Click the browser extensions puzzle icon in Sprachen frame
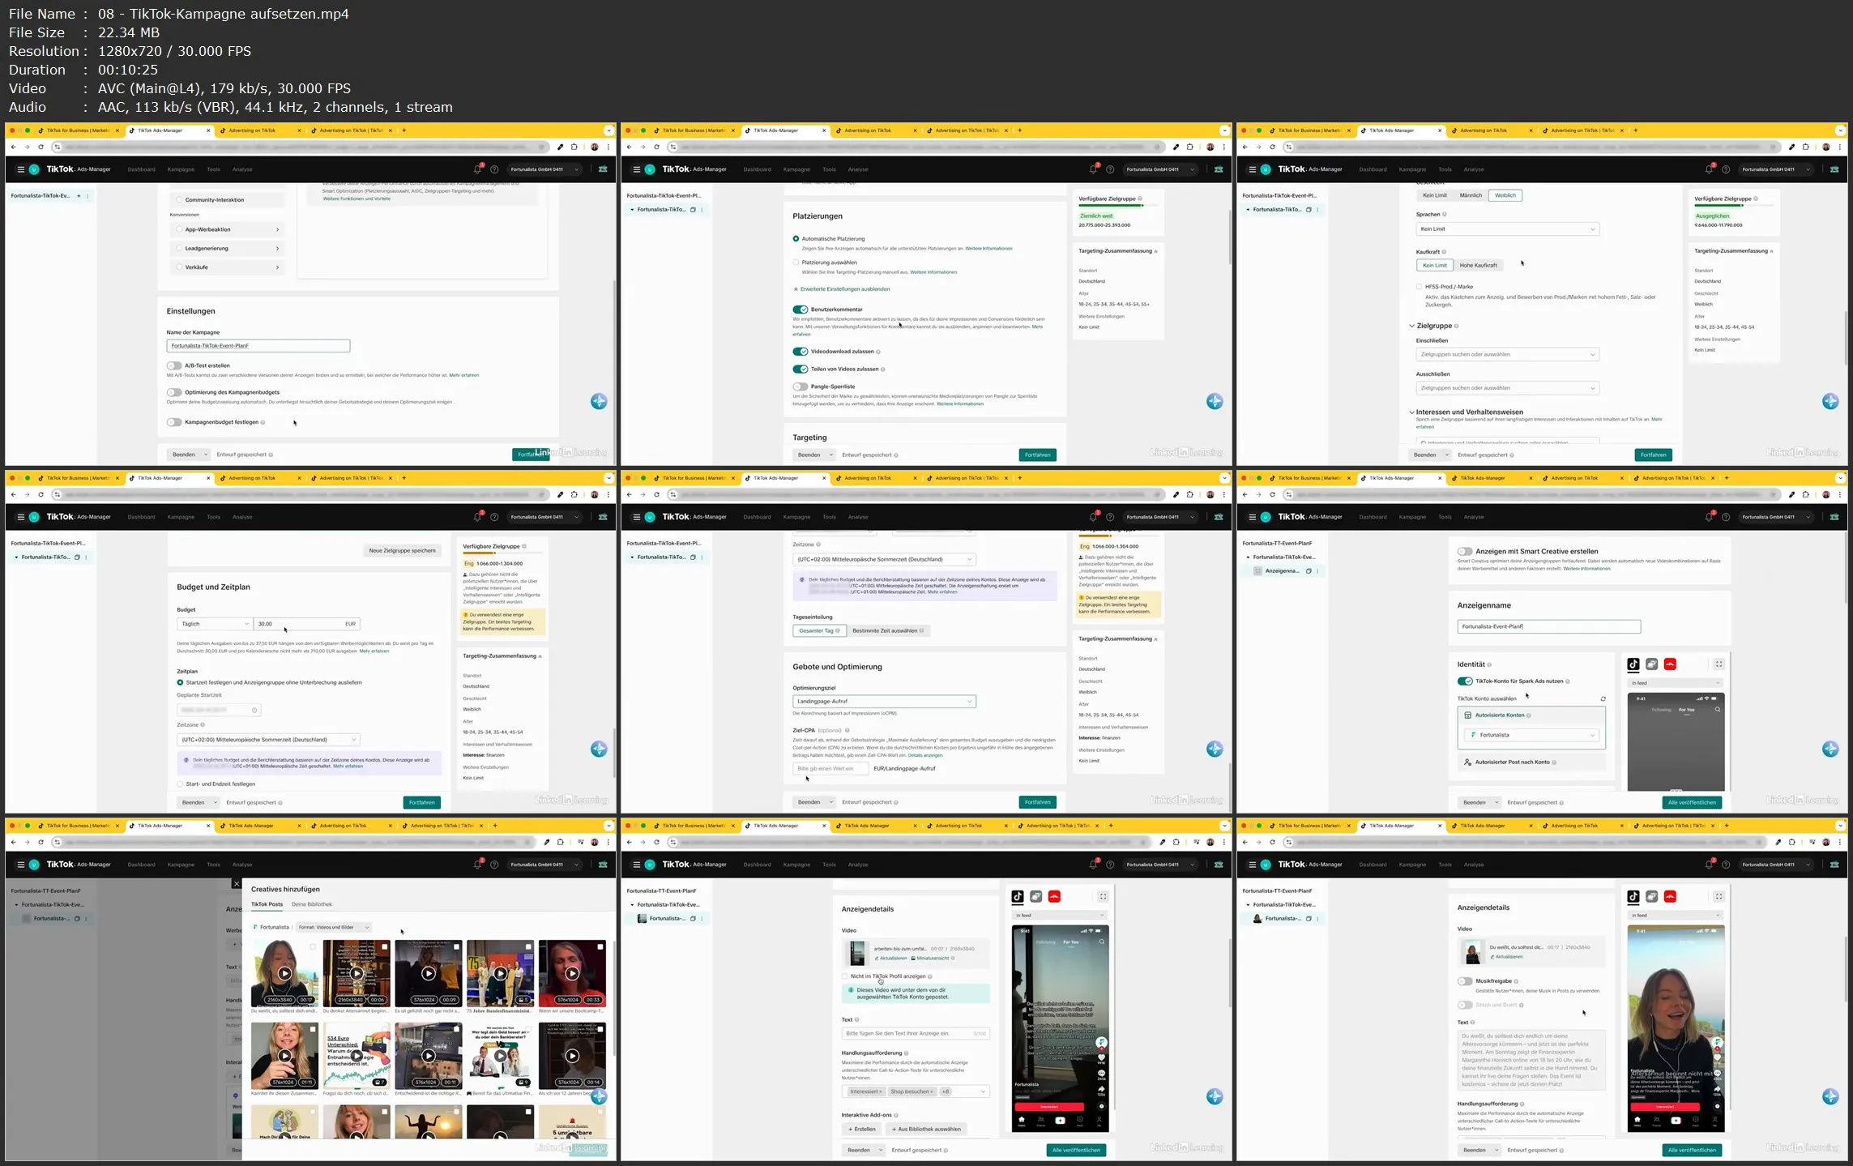This screenshot has height=1166, width=1853. click(x=1805, y=147)
